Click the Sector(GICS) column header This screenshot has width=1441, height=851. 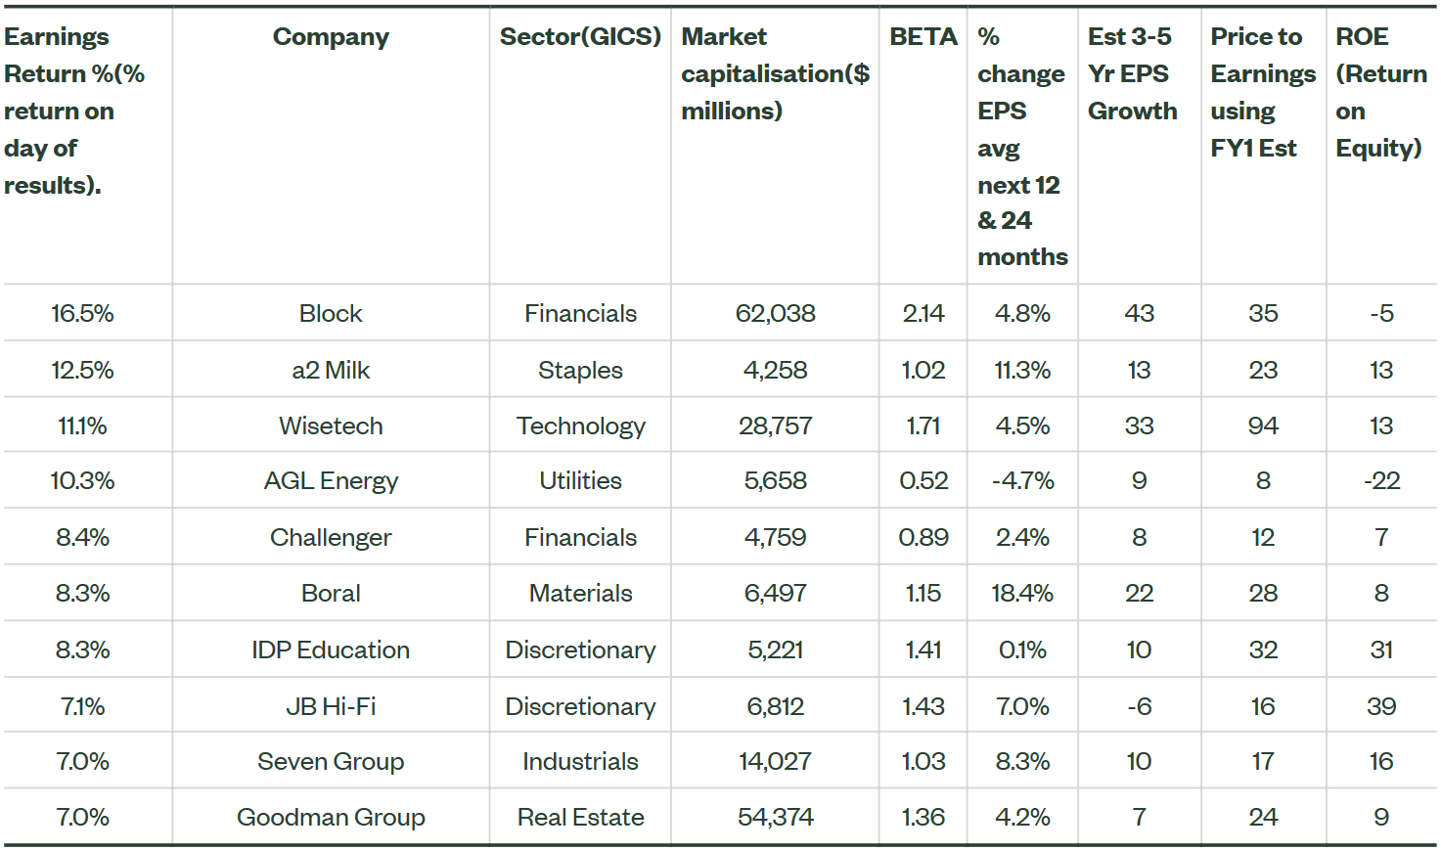tap(580, 37)
